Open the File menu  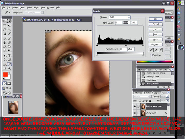coord(3,8)
